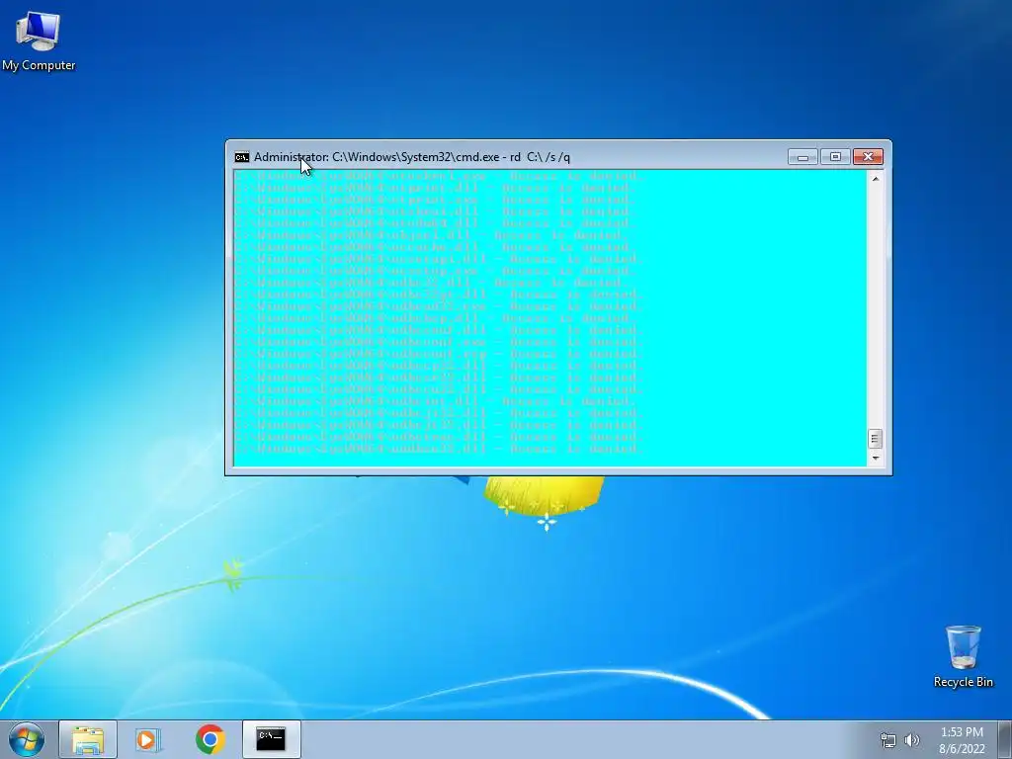Open the Windows Start menu orb

(x=27, y=739)
